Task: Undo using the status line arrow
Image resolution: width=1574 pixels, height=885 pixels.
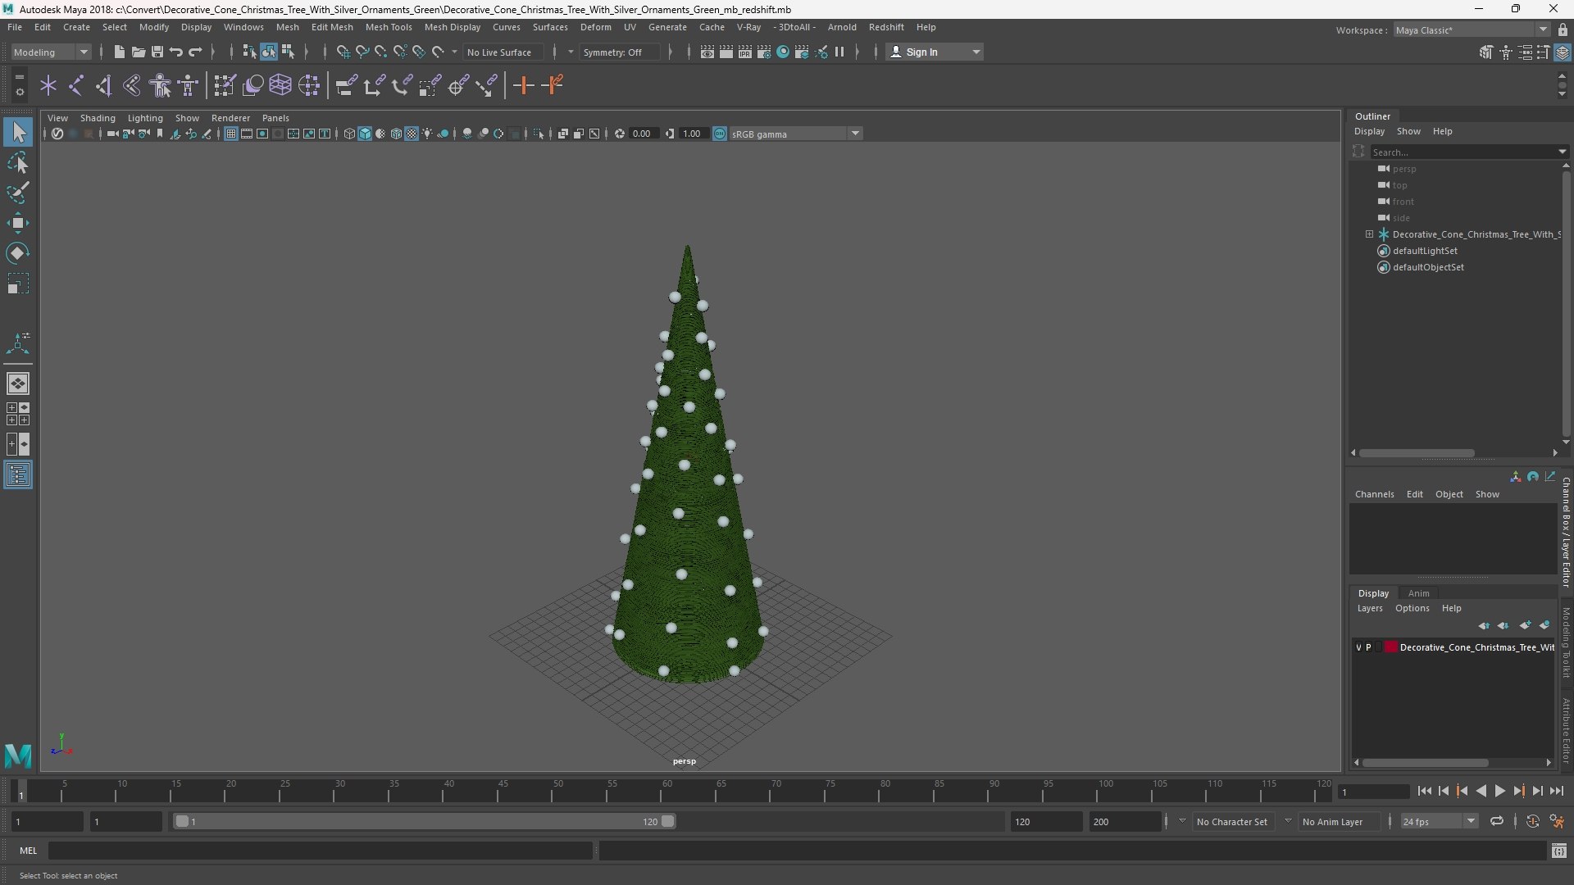Action: pyautogui.click(x=175, y=52)
